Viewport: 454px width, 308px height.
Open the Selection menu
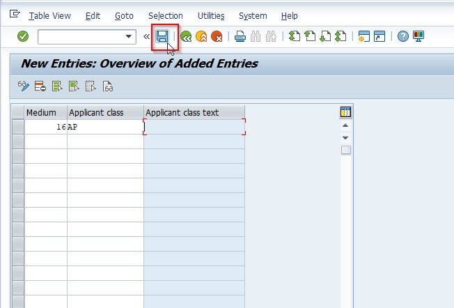[x=166, y=15]
